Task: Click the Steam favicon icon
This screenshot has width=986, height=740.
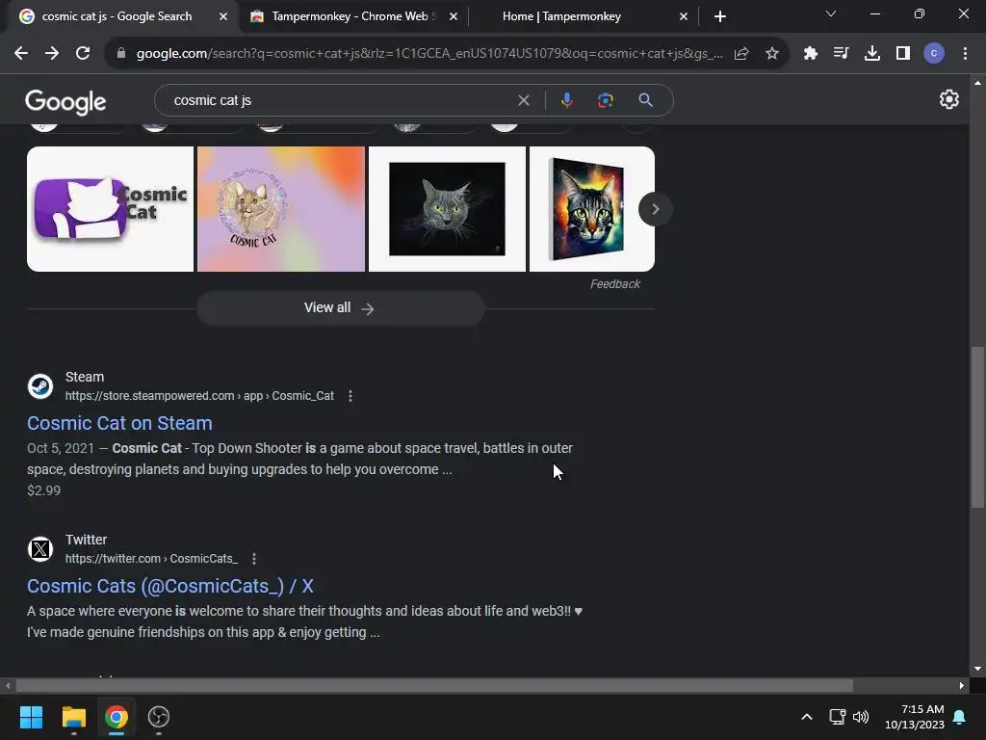Action: tap(40, 386)
